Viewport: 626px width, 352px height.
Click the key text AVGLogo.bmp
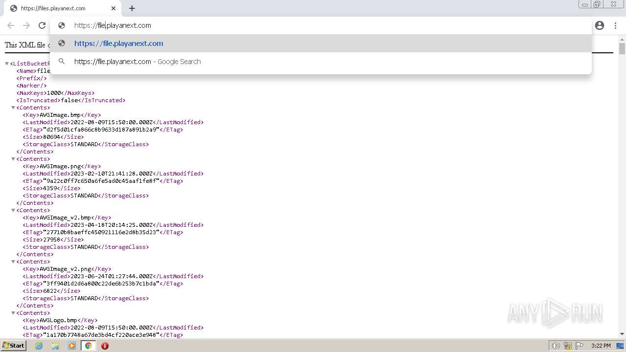(x=58, y=320)
